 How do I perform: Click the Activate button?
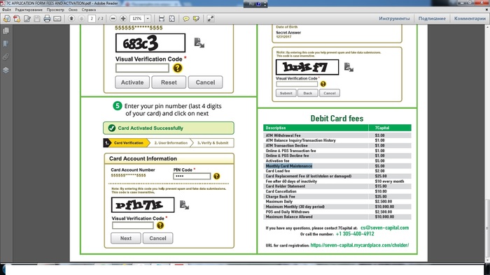132,82
